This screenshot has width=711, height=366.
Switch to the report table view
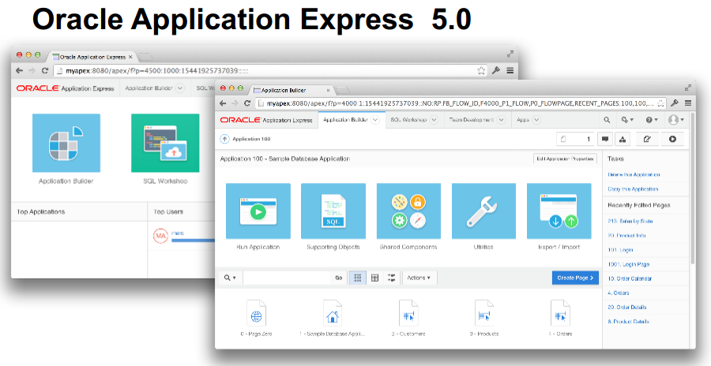pyautogui.click(x=374, y=278)
